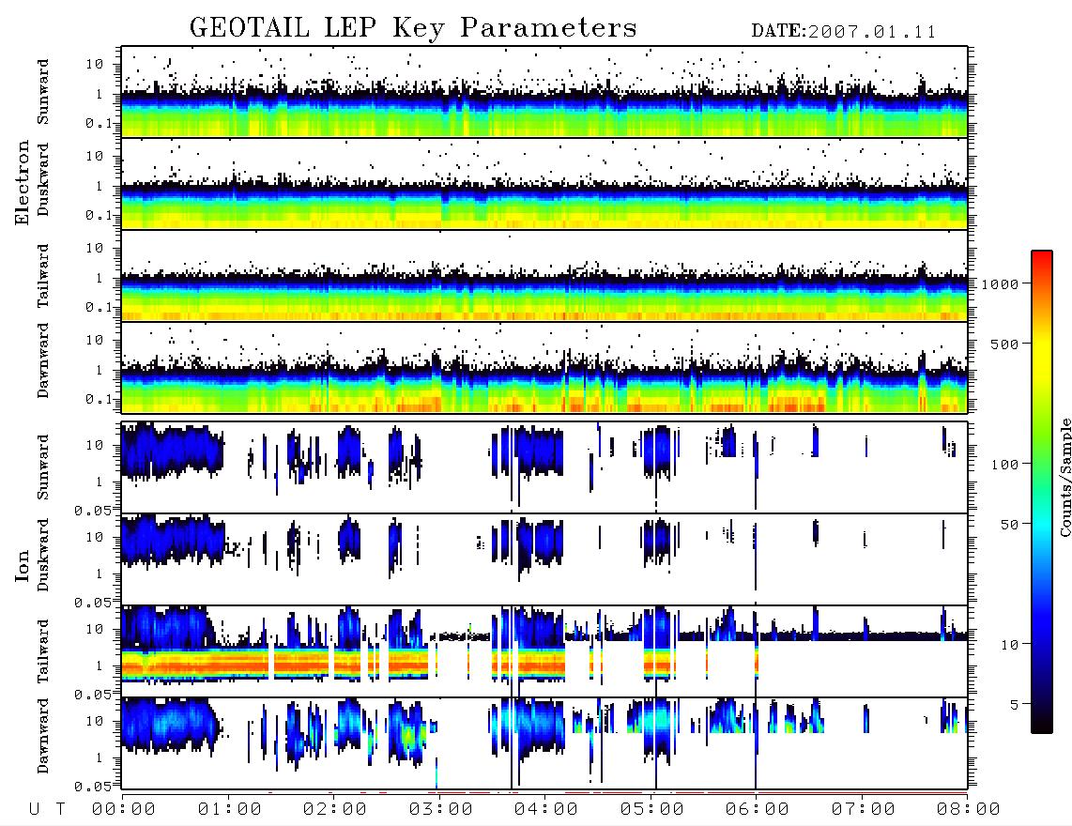
Task: Click the 500 tick on colorbar
Action: [1005, 344]
